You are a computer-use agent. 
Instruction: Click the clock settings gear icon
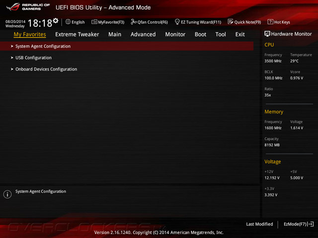pyautogui.click(x=56, y=20)
